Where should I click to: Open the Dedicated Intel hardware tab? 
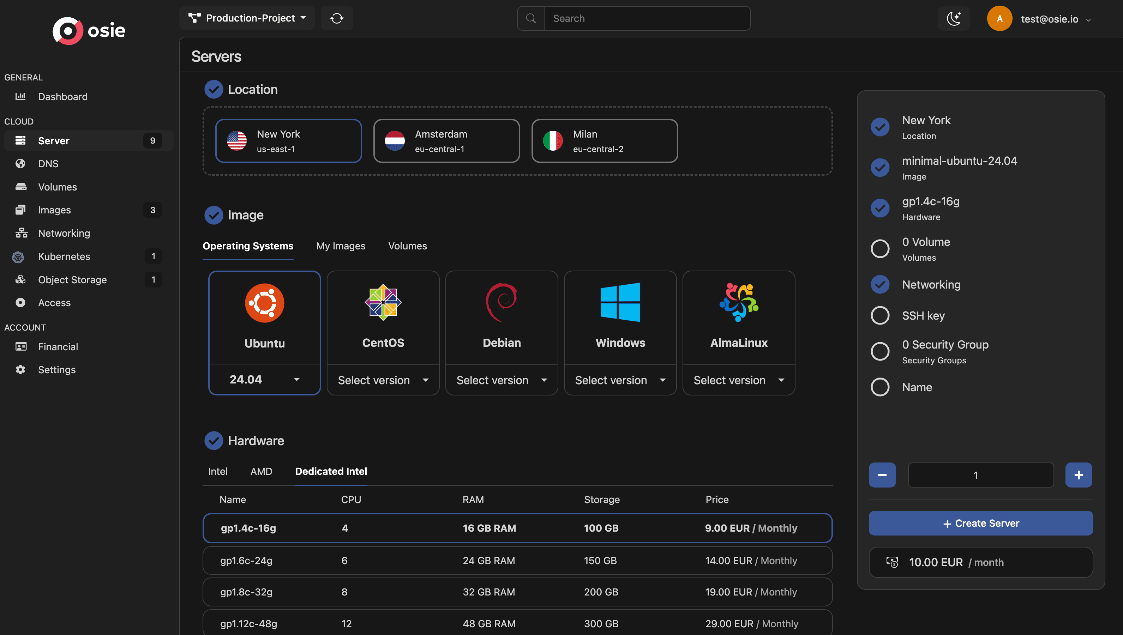point(331,471)
